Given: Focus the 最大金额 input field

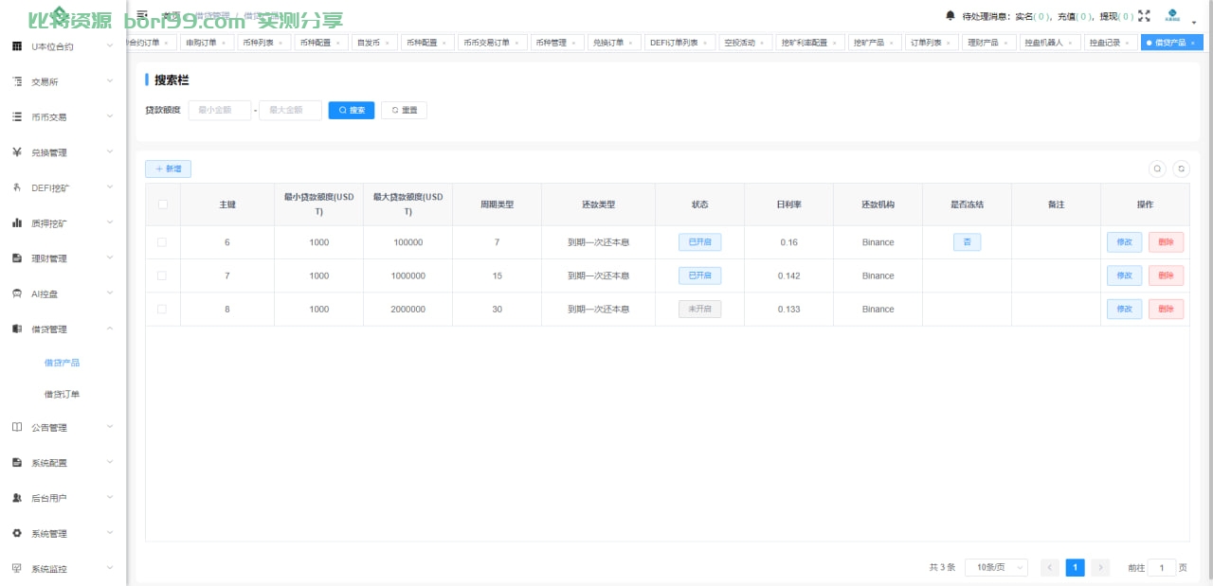Looking at the screenshot, I should pos(290,110).
